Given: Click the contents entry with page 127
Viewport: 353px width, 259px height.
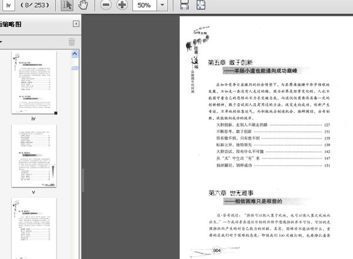Looking at the screenshot, I should [273, 125].
